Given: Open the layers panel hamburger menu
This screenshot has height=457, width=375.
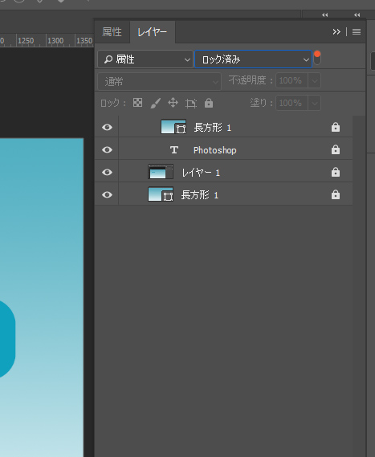Looking at the screenshot, I should pos(357,32).
